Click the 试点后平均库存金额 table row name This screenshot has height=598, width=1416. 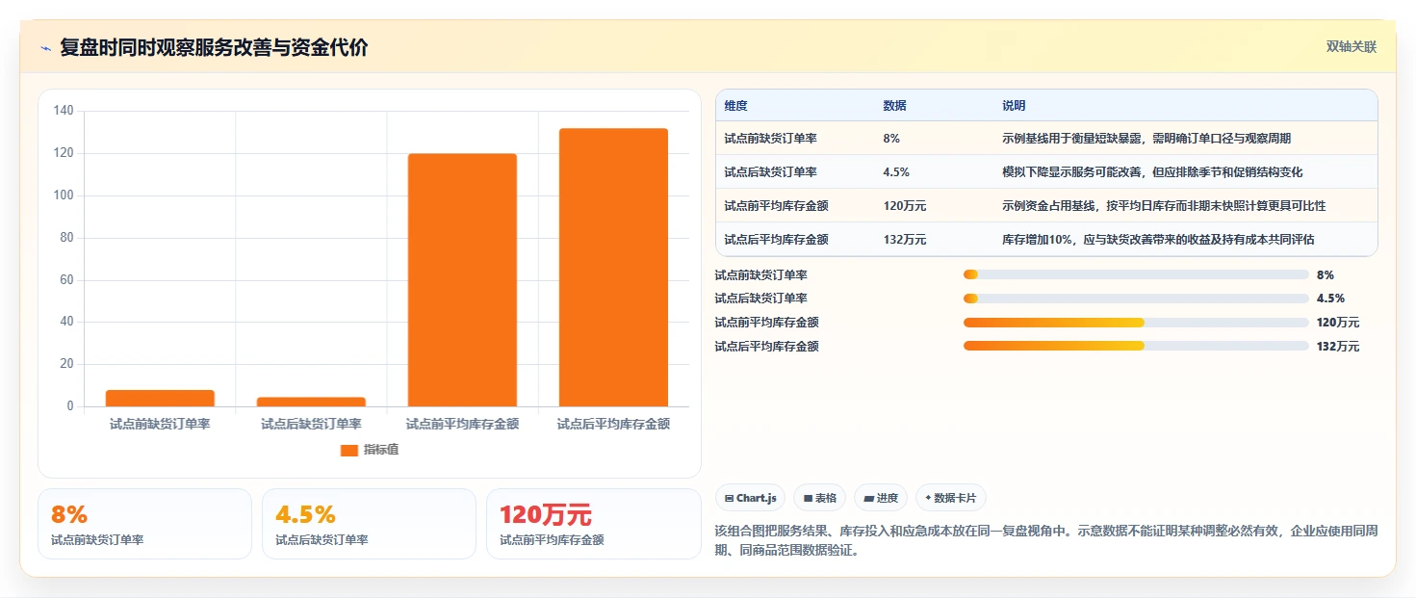[x=777, y=240]
